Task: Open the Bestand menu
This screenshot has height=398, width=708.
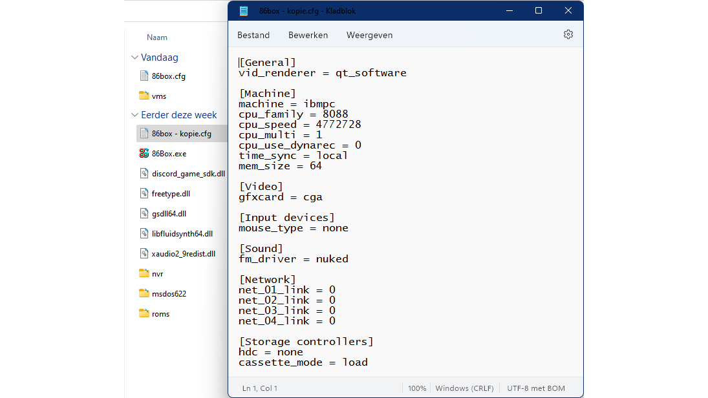Action: tap(253, 35)
